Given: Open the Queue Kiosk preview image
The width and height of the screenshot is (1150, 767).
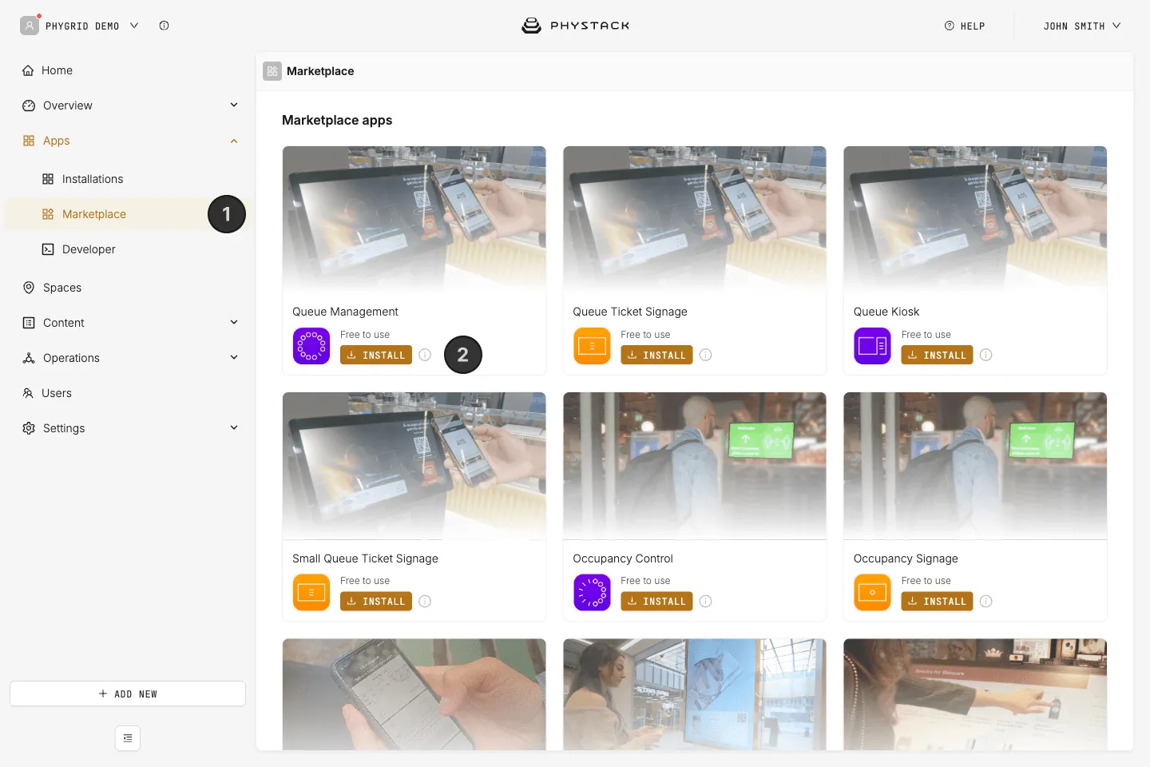Looking at the screenshot, I should pos(975,219).
